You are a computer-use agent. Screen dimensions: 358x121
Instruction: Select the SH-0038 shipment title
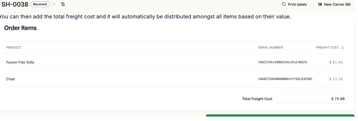click(x=15, y=4)
